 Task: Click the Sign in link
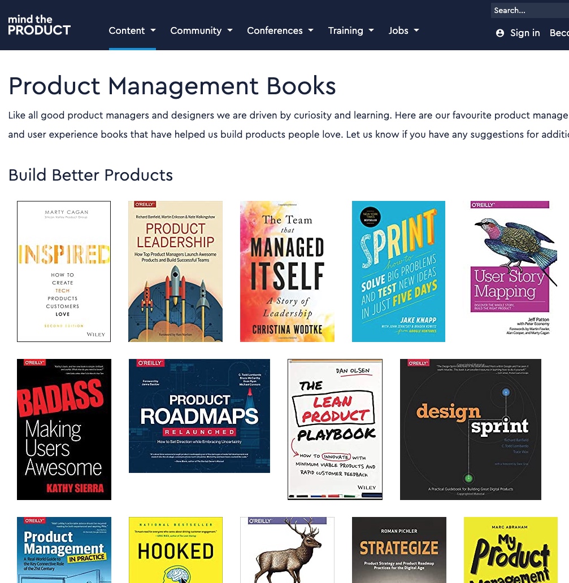tap(525, 33)
